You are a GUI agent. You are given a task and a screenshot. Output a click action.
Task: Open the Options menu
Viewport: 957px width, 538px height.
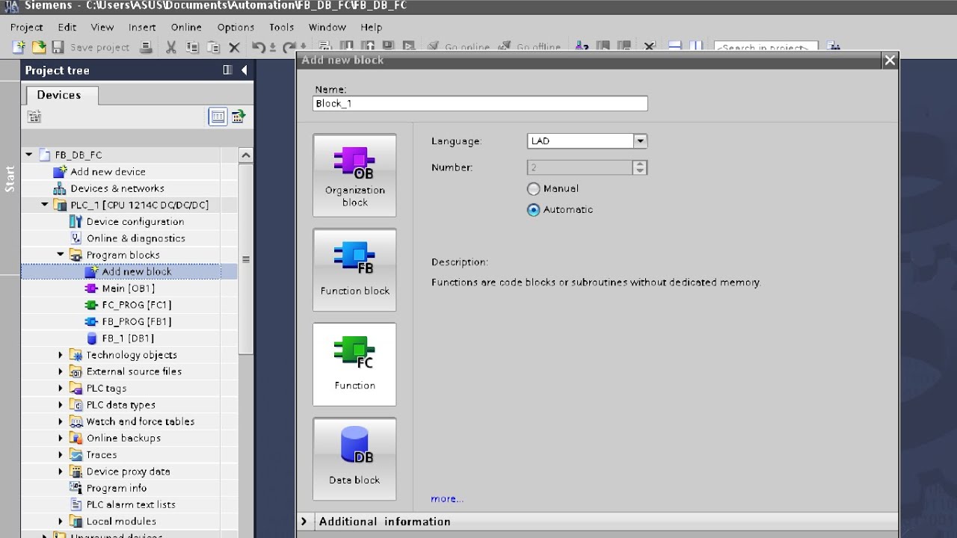coord(236,27)
